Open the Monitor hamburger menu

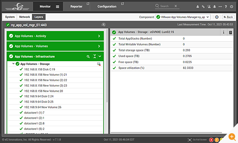57,7
